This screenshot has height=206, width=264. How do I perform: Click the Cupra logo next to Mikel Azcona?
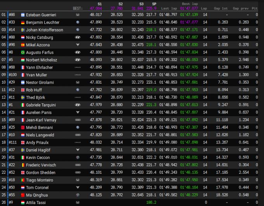click(78, 45)
